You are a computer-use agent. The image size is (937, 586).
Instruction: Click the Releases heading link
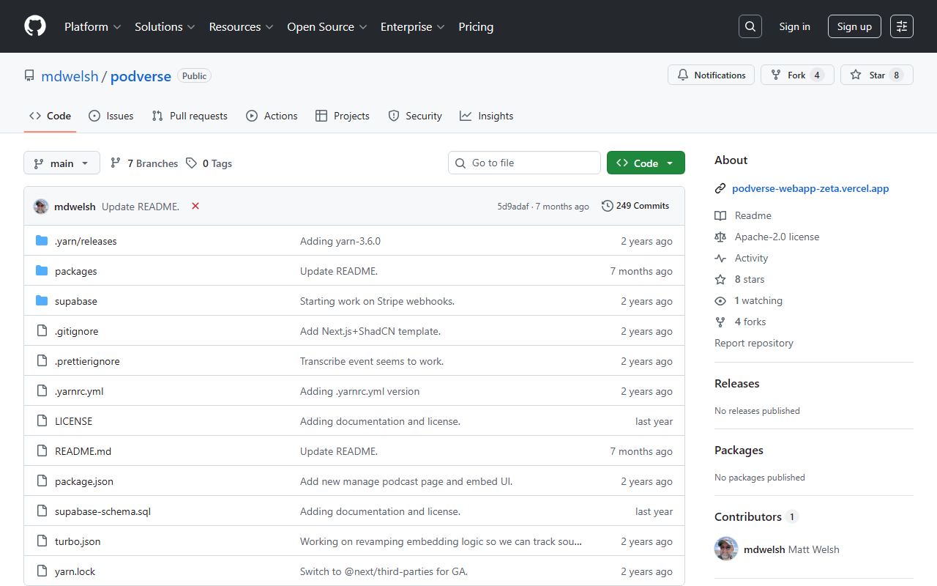(x=736, y=384)
